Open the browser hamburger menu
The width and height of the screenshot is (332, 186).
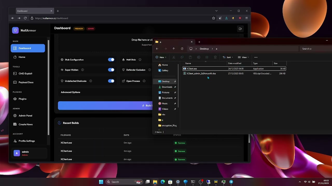tap(246, 18)
